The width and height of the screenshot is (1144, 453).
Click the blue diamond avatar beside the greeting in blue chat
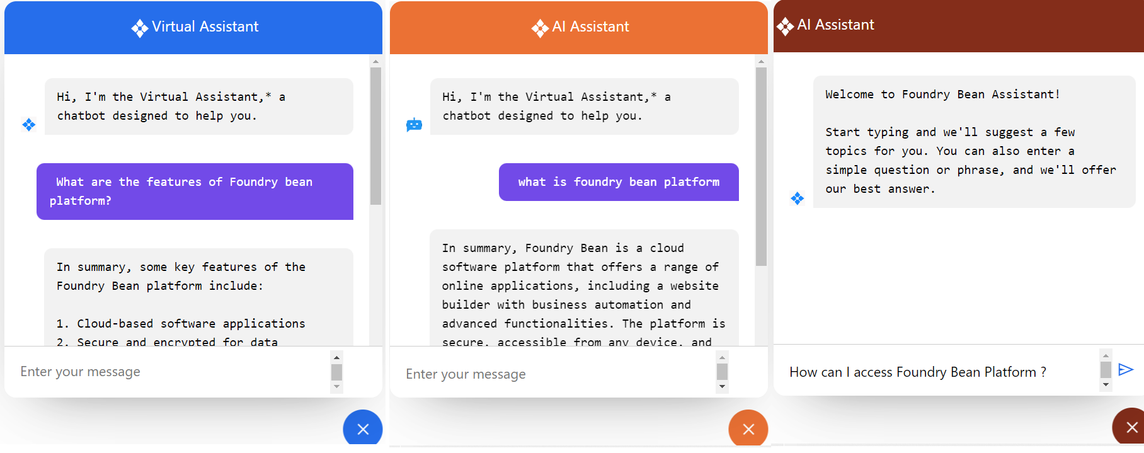29,125
